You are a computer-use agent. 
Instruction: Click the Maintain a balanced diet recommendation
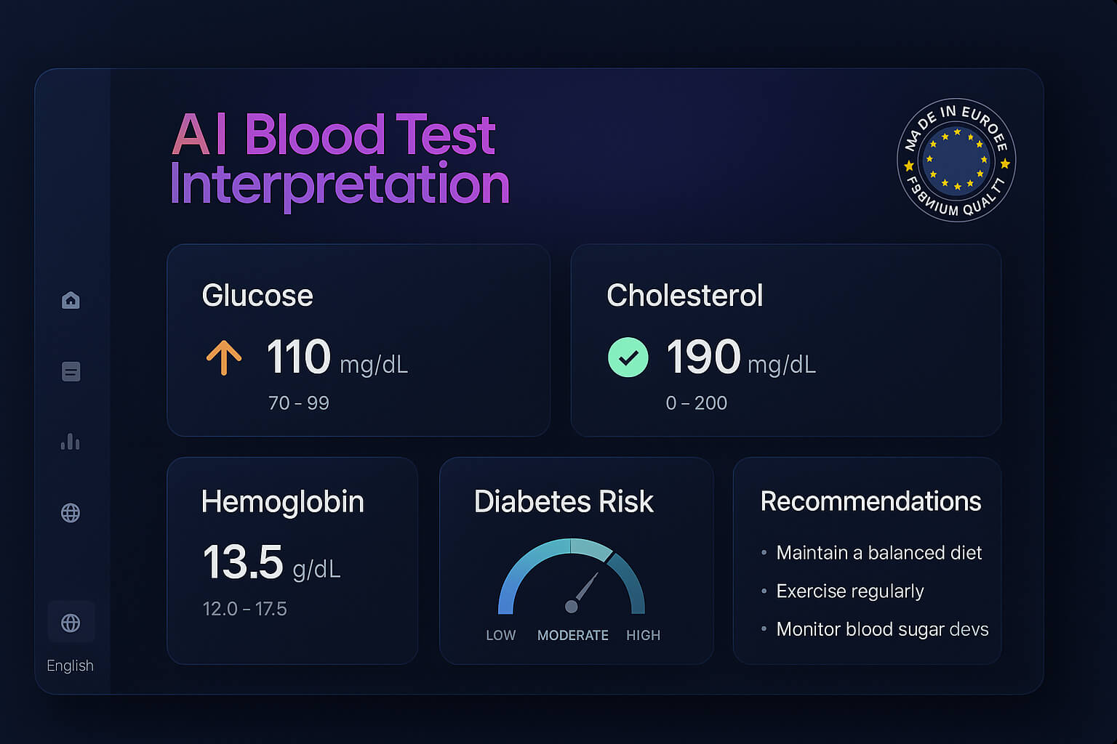(x=879, y=552)
